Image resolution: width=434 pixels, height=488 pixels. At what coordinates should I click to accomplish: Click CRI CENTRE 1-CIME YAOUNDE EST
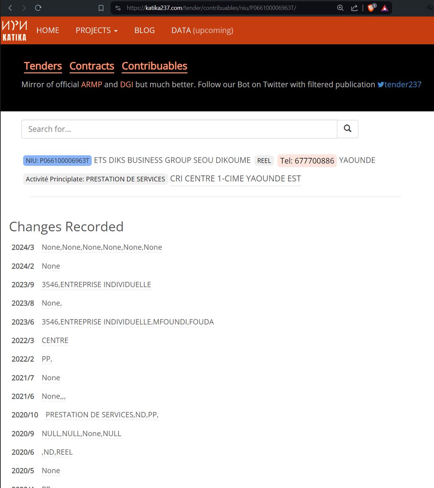236,179
